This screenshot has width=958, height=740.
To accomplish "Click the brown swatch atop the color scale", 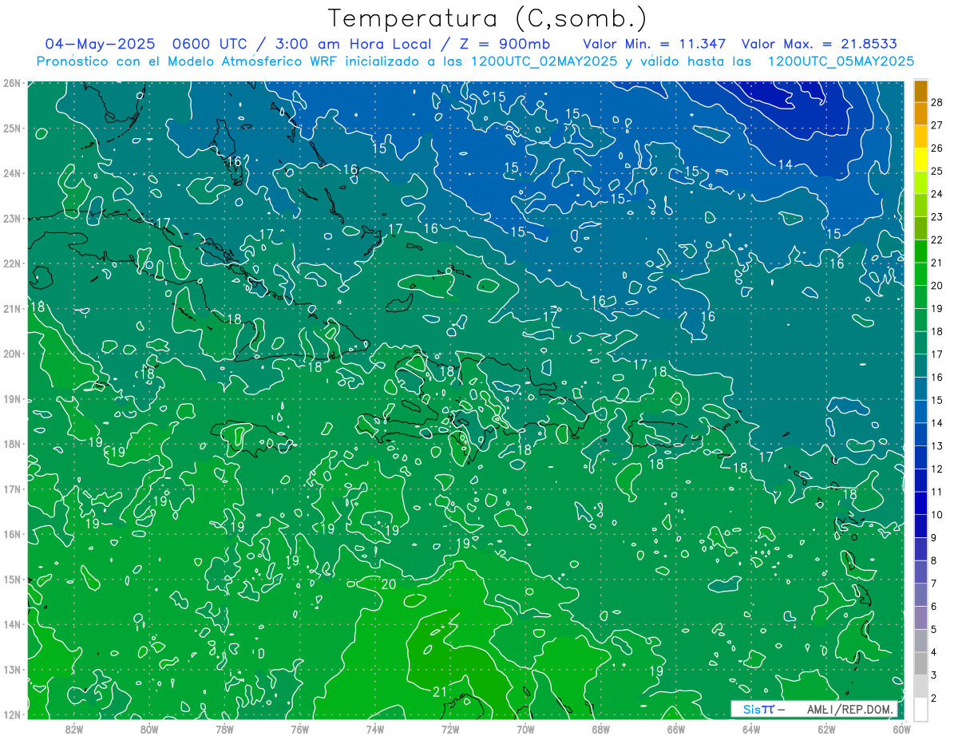I will coord(920,91).
